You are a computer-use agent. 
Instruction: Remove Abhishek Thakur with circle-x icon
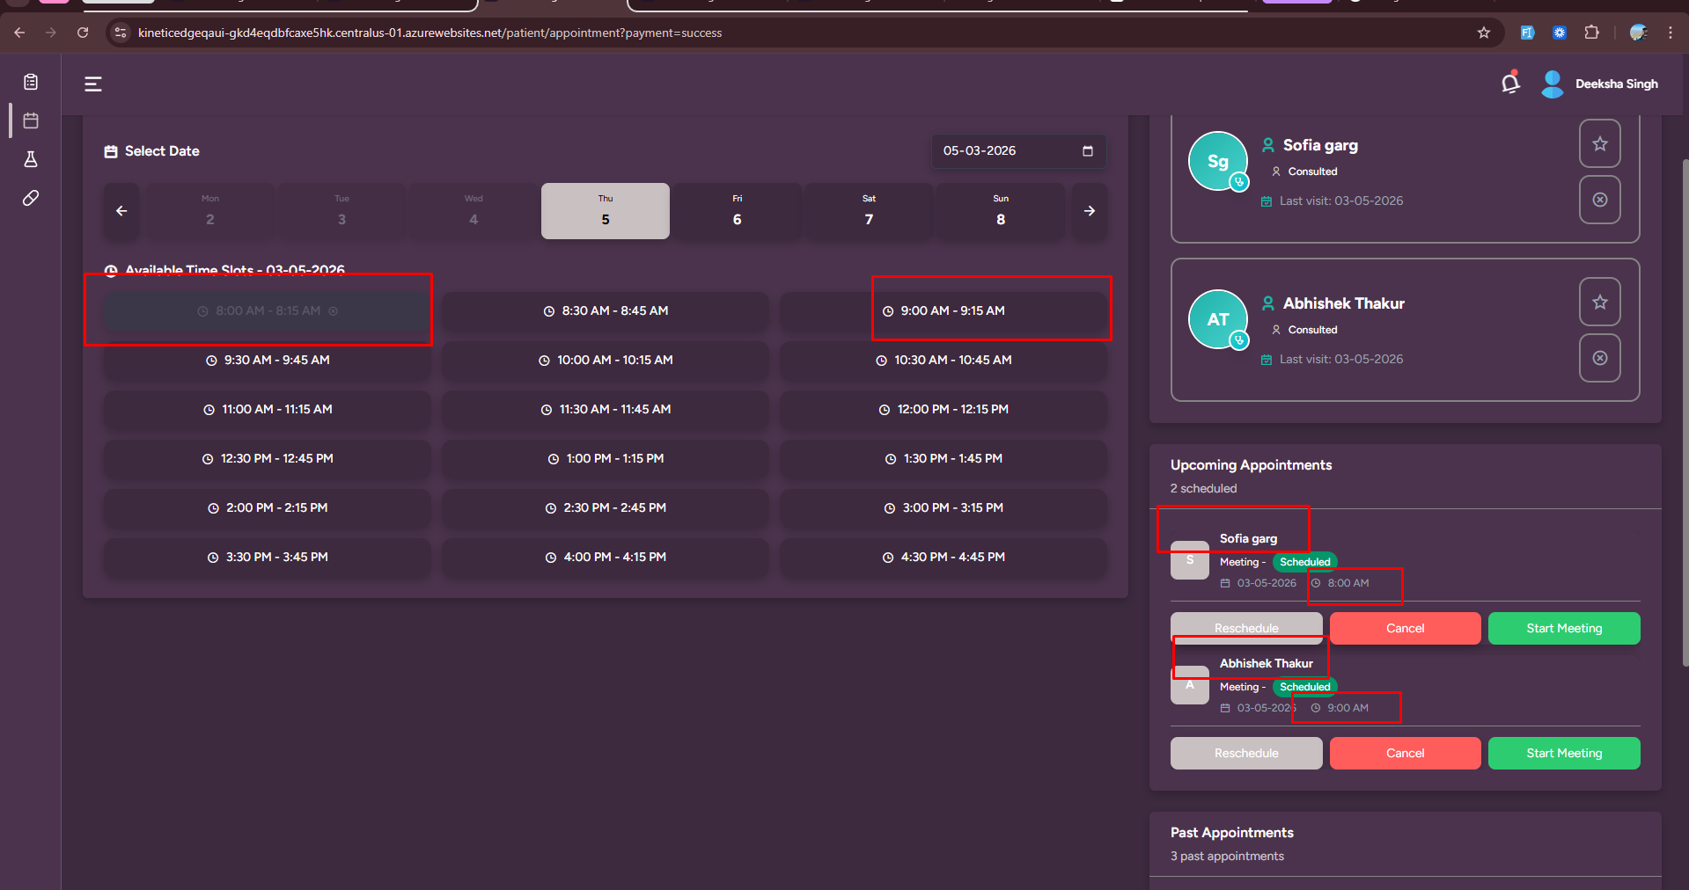(x=1599, y=358)
